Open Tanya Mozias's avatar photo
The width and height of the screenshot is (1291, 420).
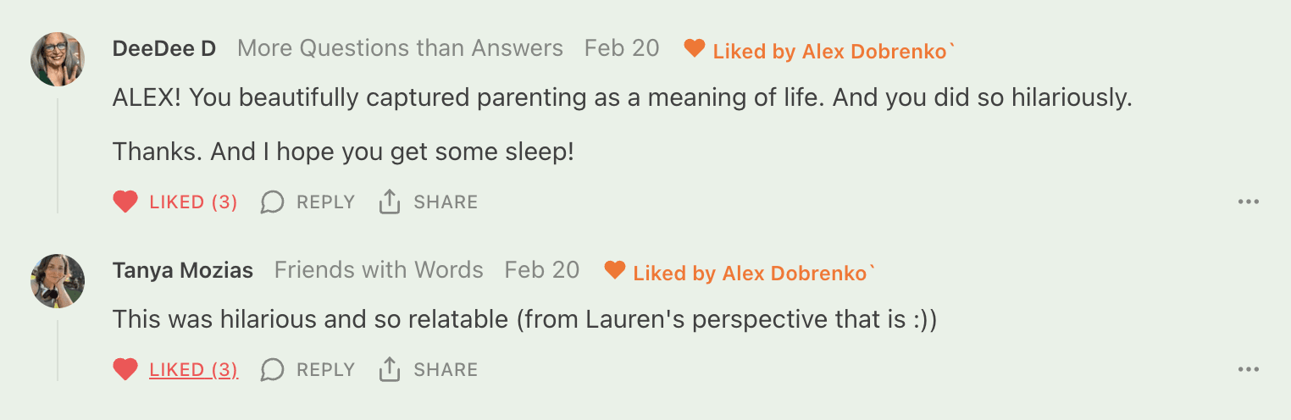[x=58, y=281]
